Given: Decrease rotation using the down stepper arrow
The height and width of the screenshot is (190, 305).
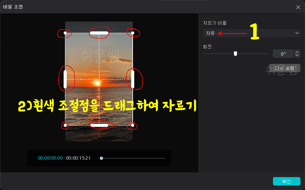Looking at the screenshot, I should pyautogui.click(x=297, y=55).
